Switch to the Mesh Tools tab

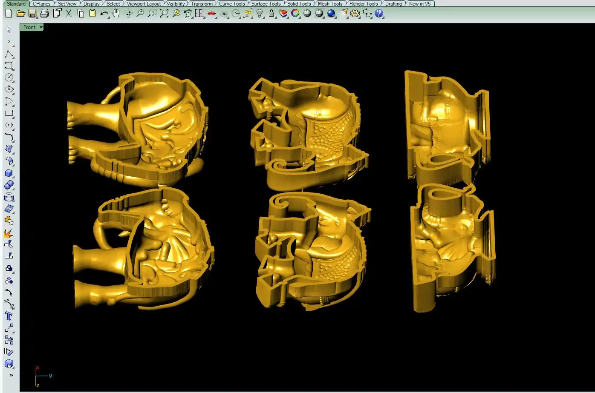330,3
